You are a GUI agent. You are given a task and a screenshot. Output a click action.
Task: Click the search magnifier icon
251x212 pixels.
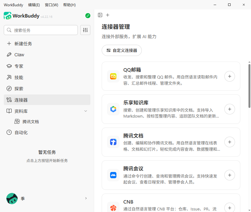(9, 30)
